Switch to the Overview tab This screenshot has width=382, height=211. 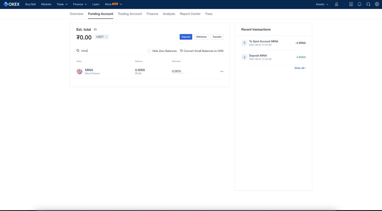[76, 14]
